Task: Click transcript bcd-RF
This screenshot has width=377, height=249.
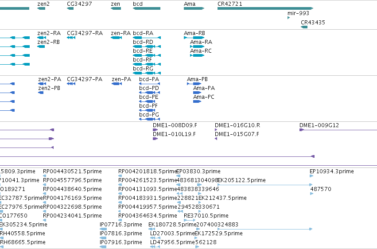Action: pos(147,64)
